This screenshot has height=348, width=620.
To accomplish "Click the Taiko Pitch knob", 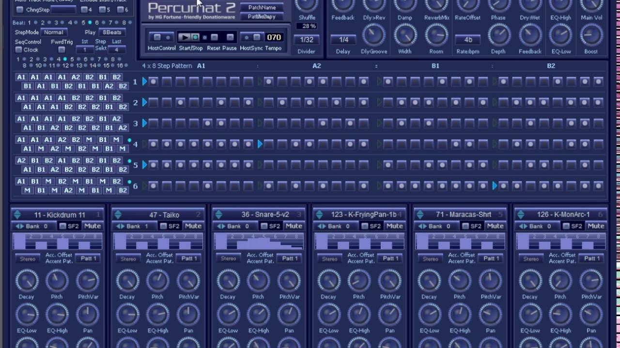I will click(x=157, y=281).
